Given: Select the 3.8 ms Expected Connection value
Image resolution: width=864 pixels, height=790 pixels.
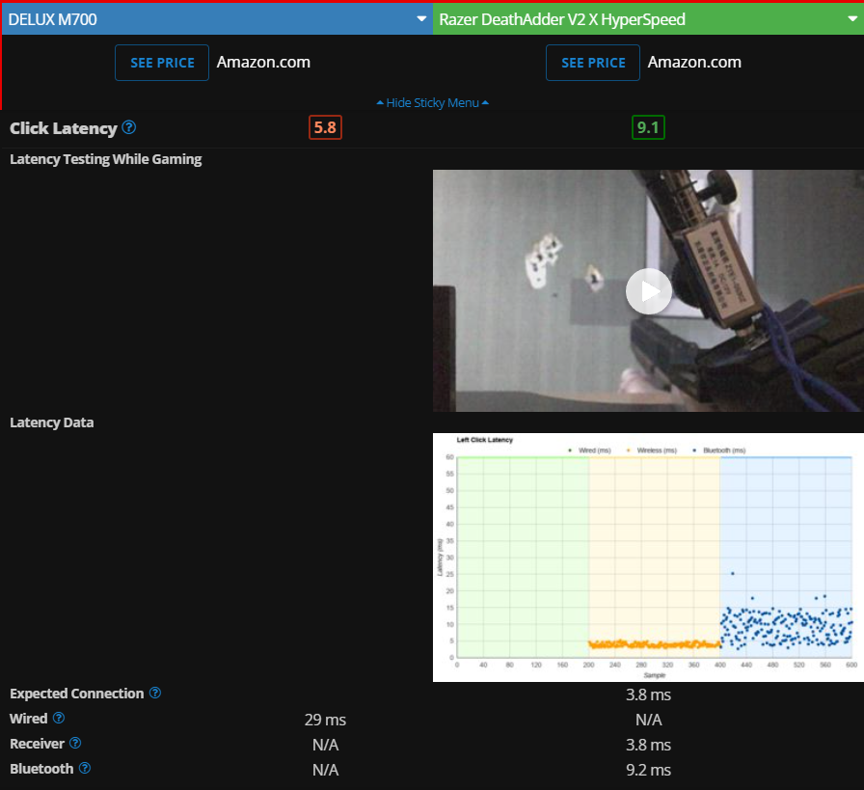Looking at the screenshot, I should pyautogui.click(x=648, y=695).
